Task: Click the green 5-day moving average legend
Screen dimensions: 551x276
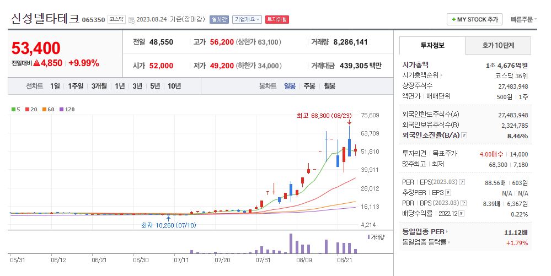Action: point(16,110)
